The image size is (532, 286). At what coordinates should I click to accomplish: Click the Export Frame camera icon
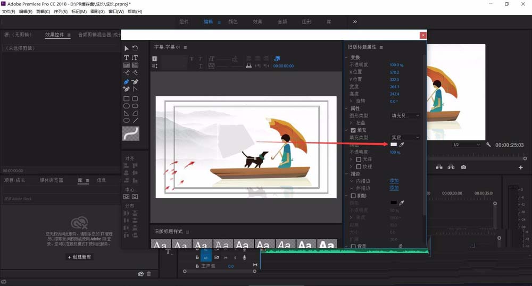pos(463,167)
